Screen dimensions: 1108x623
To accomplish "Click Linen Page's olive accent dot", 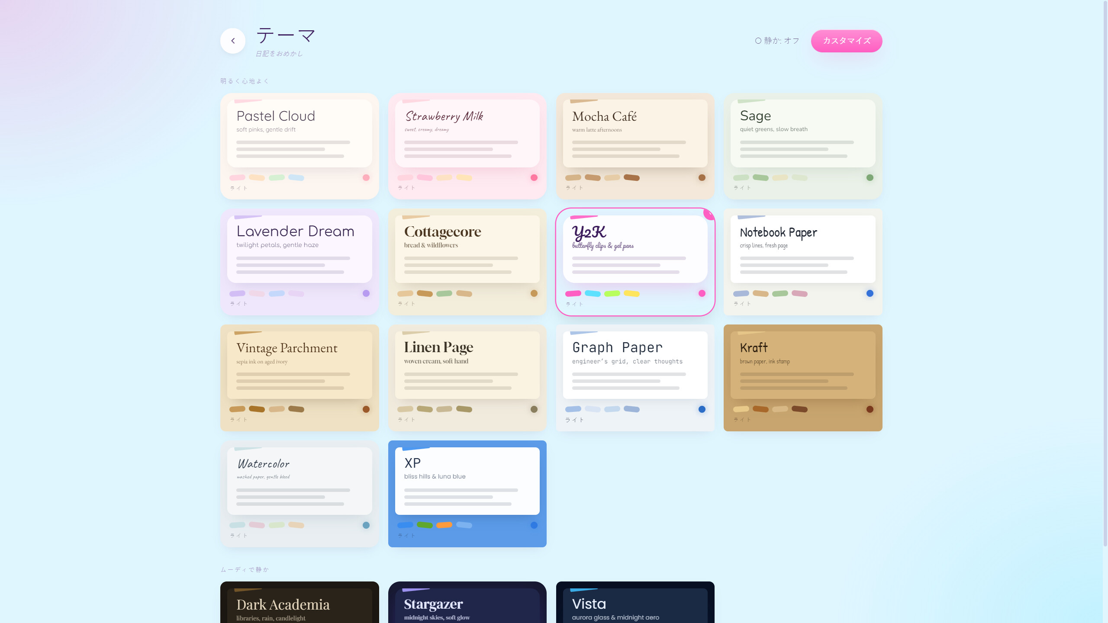I will [534, 409].
